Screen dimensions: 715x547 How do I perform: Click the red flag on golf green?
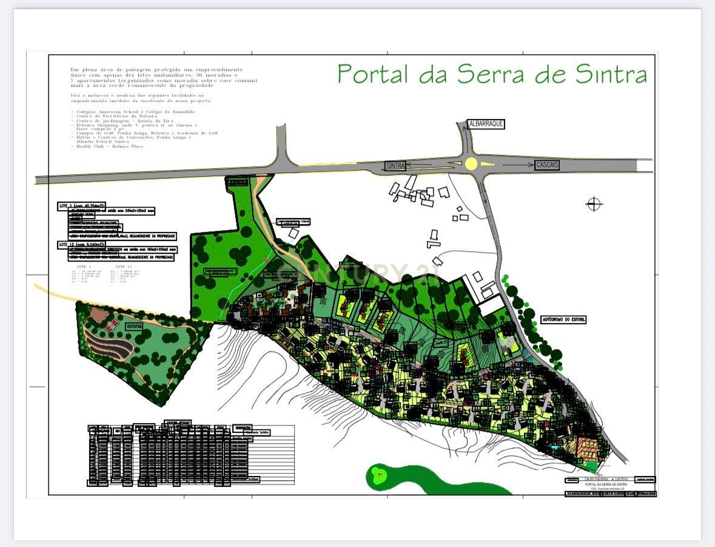(380, 472)
